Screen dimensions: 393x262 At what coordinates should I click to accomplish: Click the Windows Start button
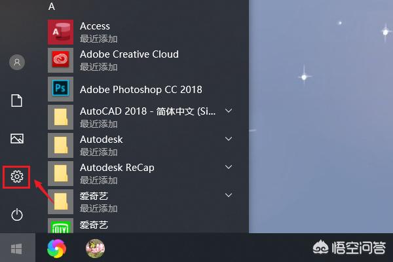16,248
